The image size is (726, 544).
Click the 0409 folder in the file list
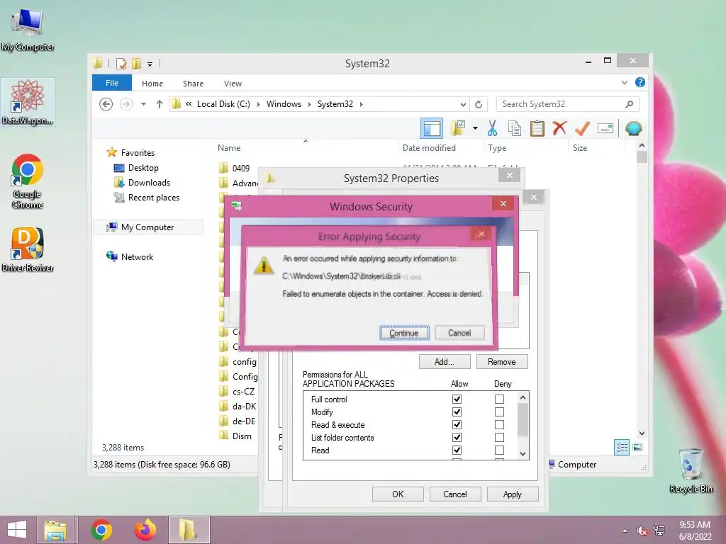pyautogui.click(x=241, y=169)
